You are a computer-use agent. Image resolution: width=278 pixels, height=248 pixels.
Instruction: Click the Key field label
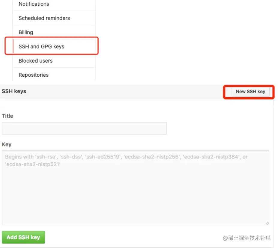(7, 144)
